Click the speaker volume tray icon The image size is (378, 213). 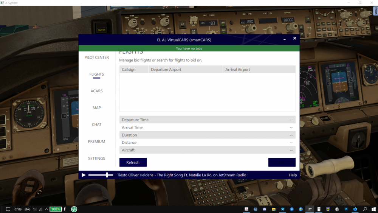coord(35,209)
